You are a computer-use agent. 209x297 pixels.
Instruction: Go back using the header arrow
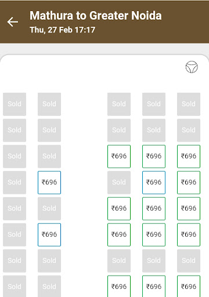click(x=13, y=21)
